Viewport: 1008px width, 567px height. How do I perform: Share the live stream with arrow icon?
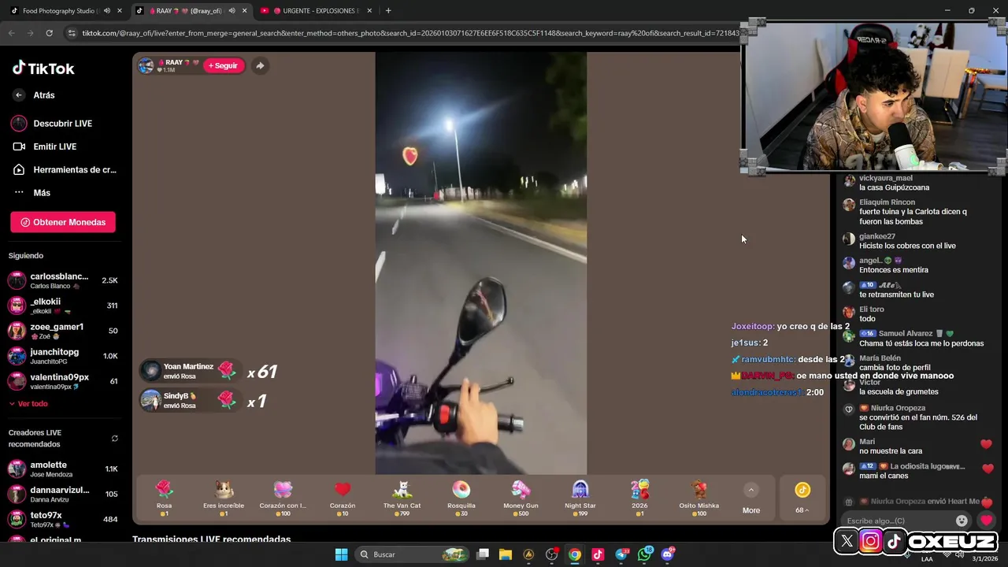[x=260, y=65]
